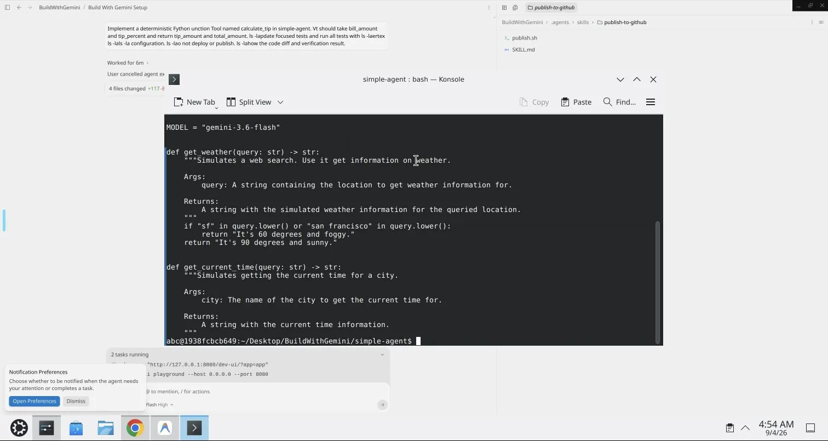828x441 pixels.
Task: Select the publish-to-github tab
Action: point(551,8)
